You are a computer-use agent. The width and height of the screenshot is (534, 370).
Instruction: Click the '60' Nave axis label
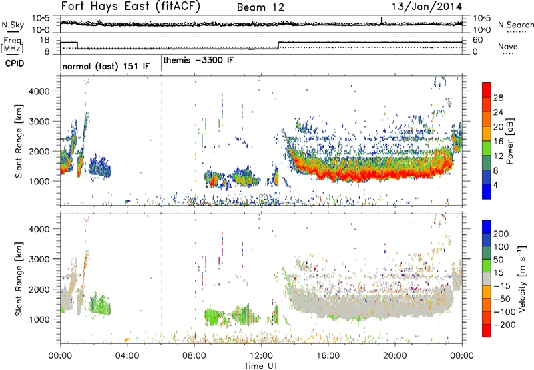point(478,40)
